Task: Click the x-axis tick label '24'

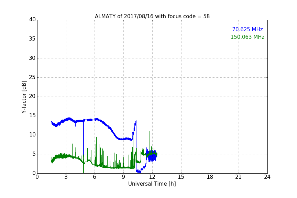Action: tap(267, 177)
